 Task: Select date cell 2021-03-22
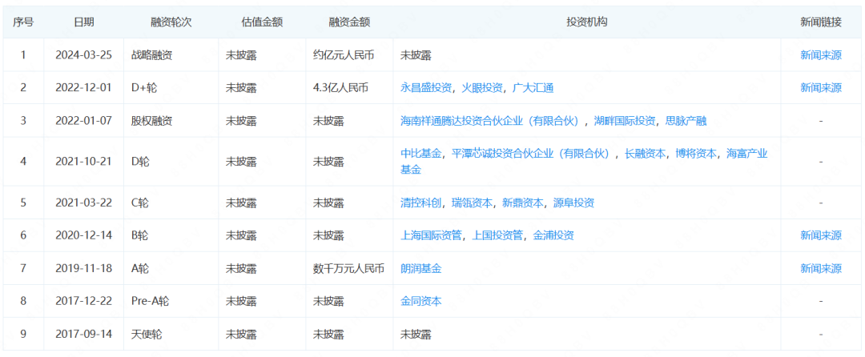[x=84, y=203]
